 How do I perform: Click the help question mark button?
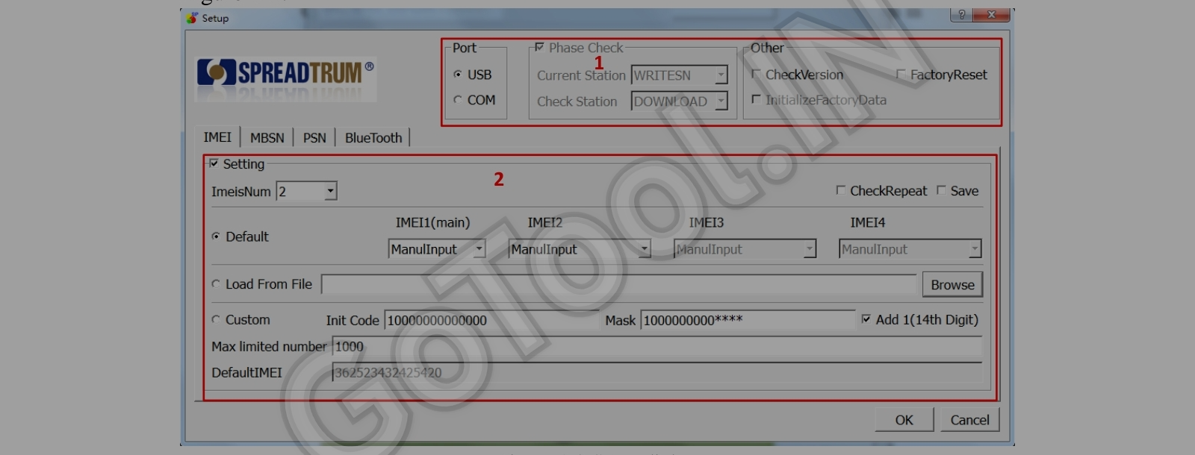[x=960, y=15]
